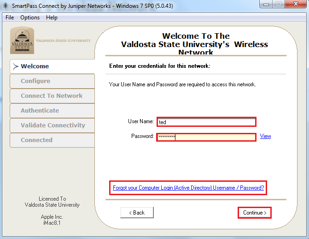Close the SmartPass Connect window
Viewport: 309px width, 239px height.
tap(296, 4)
